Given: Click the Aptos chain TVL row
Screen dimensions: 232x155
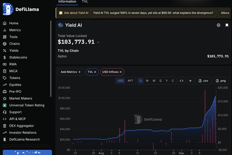Looking at the screenshot, I should 143,56.
